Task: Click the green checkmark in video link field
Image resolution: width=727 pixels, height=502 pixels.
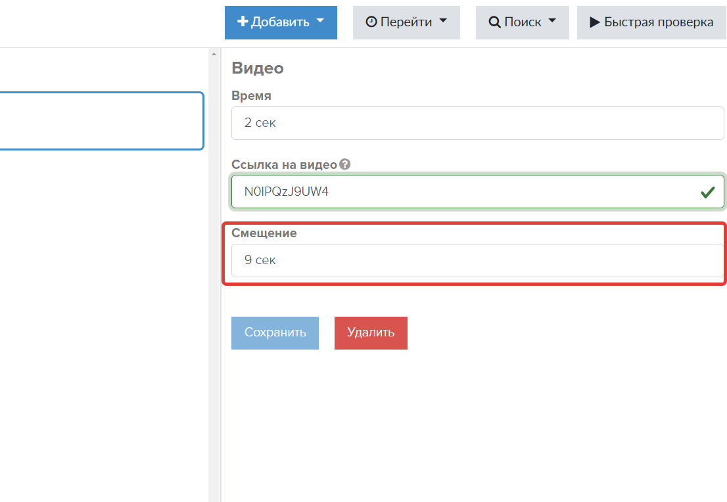Action: (x=707, y=193)
